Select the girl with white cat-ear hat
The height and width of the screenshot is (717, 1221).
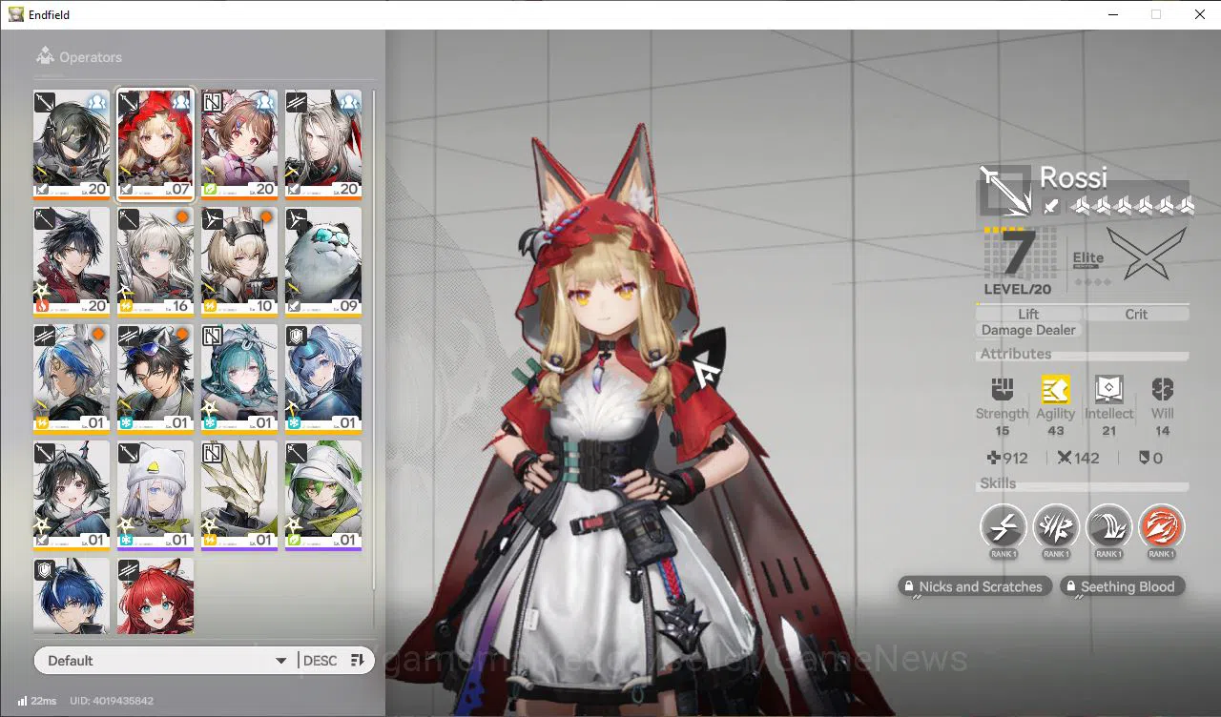(155, 496)
